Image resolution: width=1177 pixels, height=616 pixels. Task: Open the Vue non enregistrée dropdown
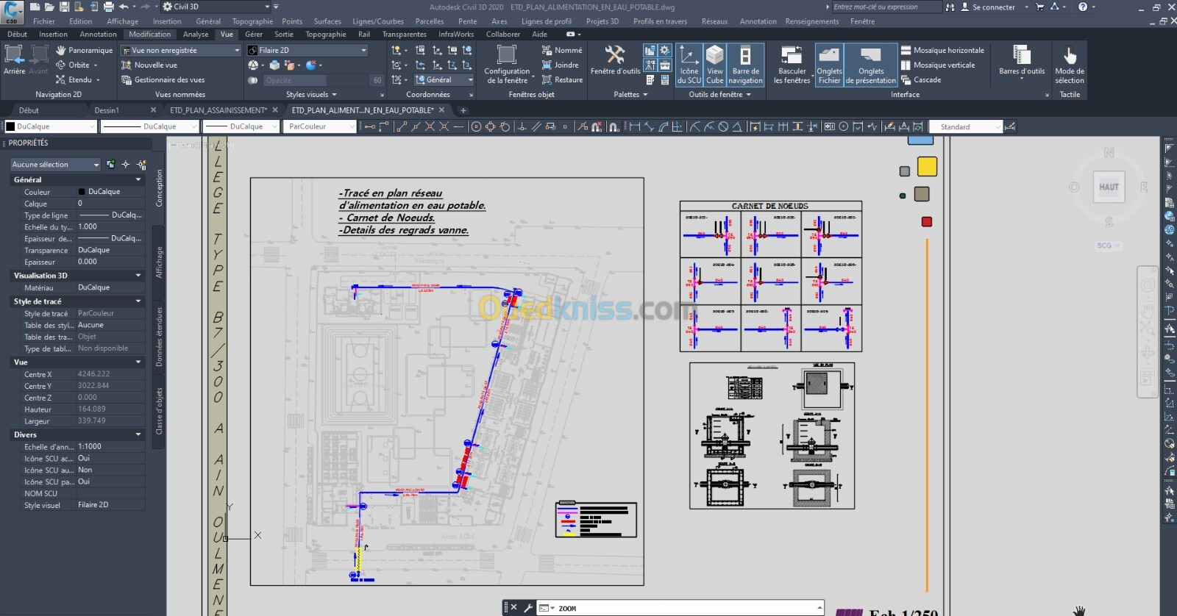tap(181, 50)
